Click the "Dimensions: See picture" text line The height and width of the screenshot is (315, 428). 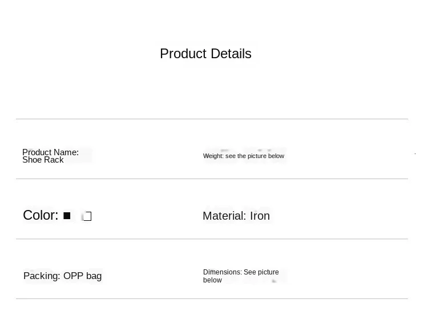pyautogui.click(x=241, y=272)
